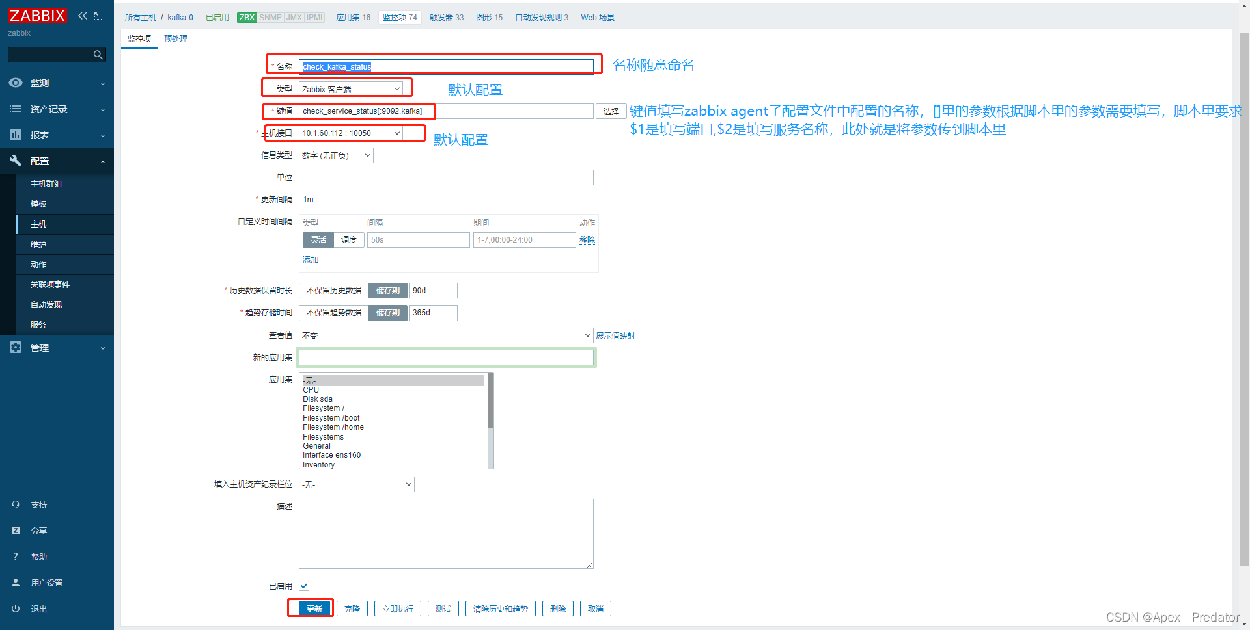The height and width of the screenshot is (630, 1250).
Task: Open the information type dropdown 数字 (无正负)
Action: pos(336,155)
